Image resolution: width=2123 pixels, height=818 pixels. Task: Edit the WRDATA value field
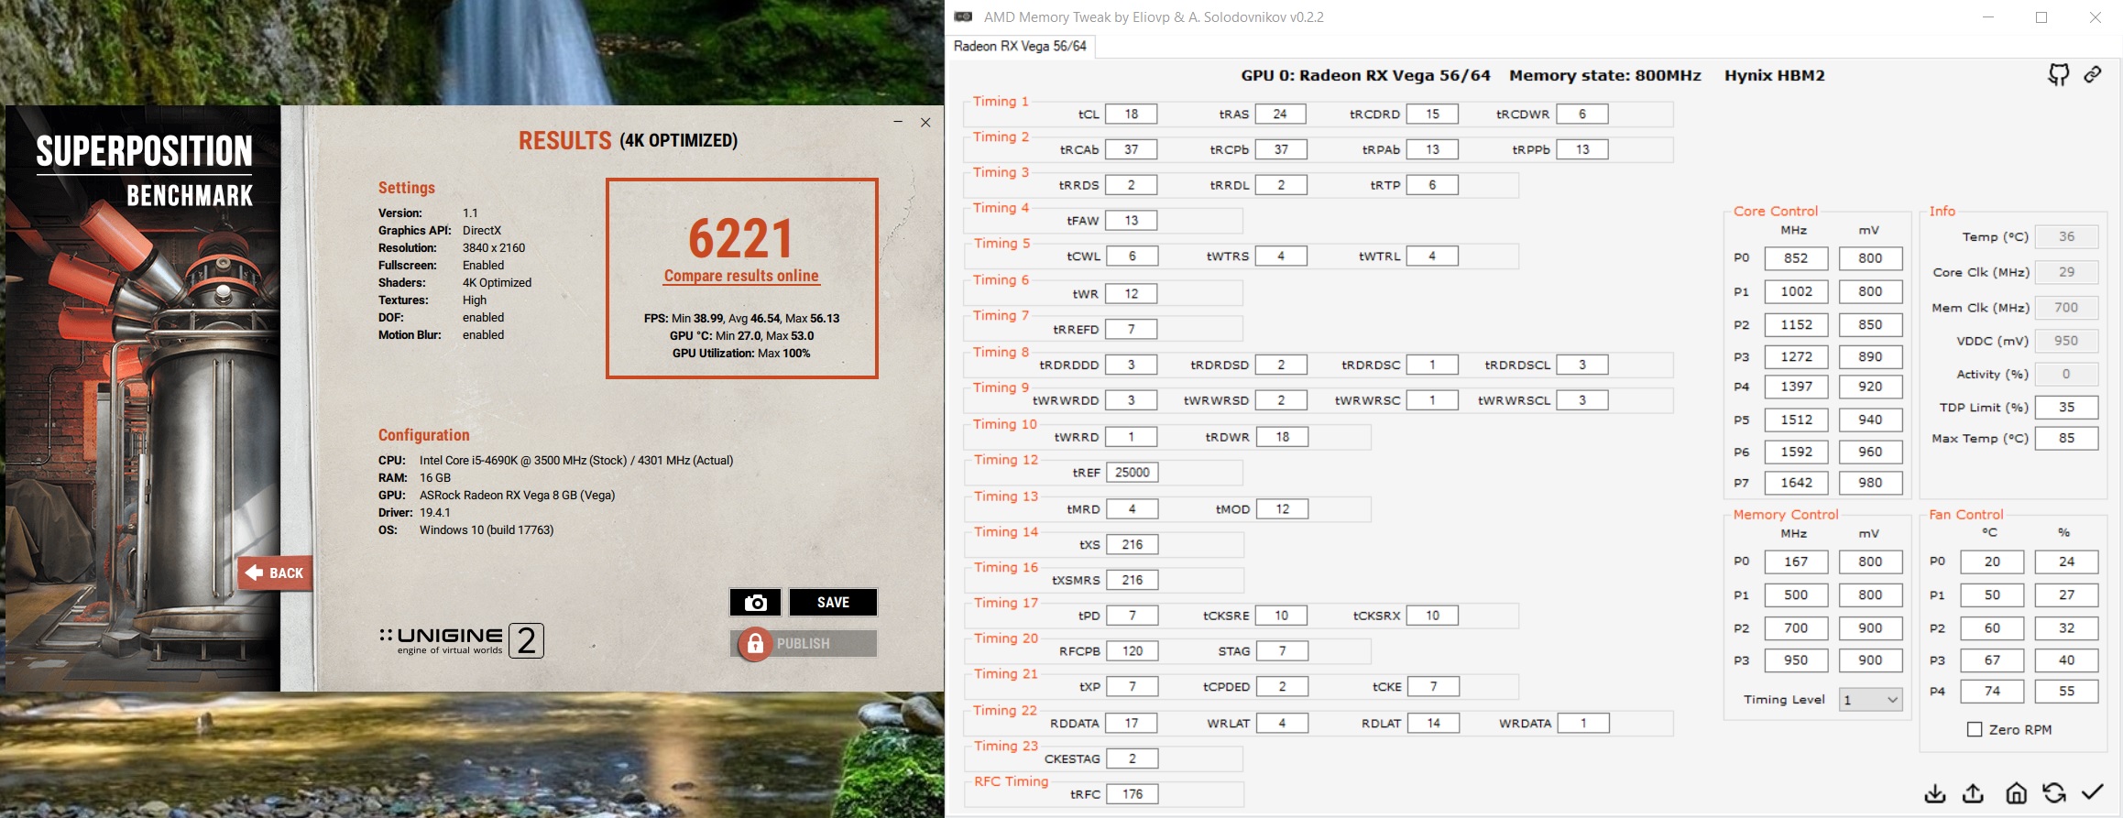point(1583,724)
